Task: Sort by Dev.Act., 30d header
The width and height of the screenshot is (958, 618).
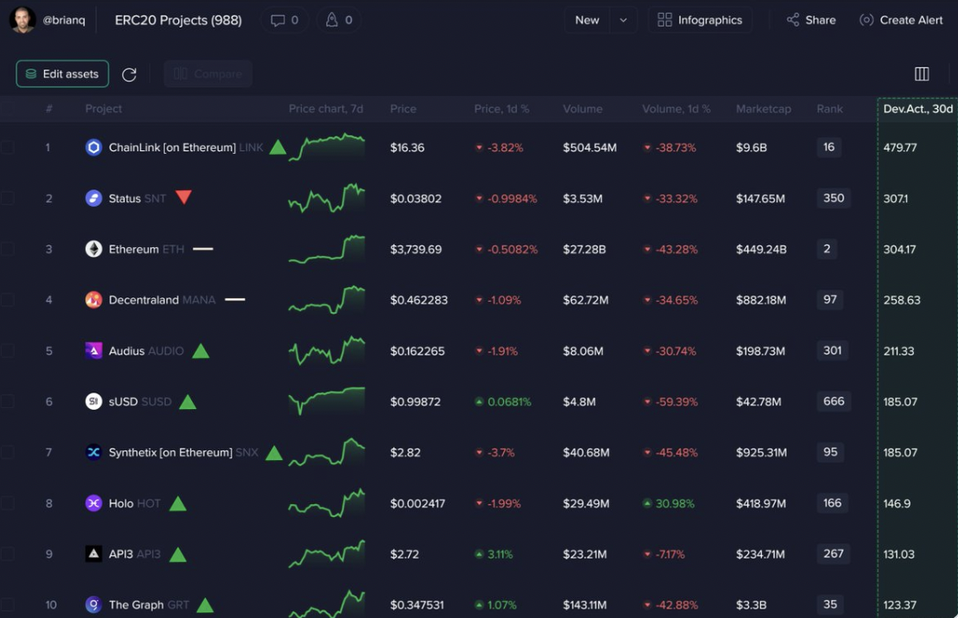Action: (x=917, y=109)
